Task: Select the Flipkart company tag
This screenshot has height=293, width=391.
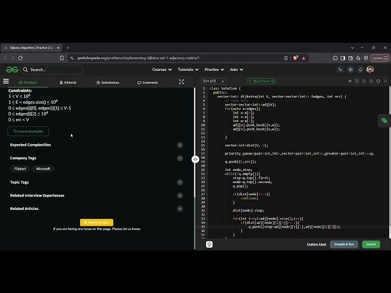Action: 20,168
